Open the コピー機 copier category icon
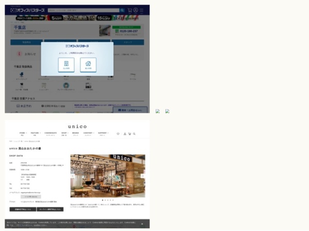Image resolution: width=309 pixels, height=231 pixels. 22,85
